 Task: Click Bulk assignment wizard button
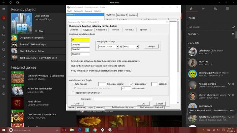click(151, 107)
